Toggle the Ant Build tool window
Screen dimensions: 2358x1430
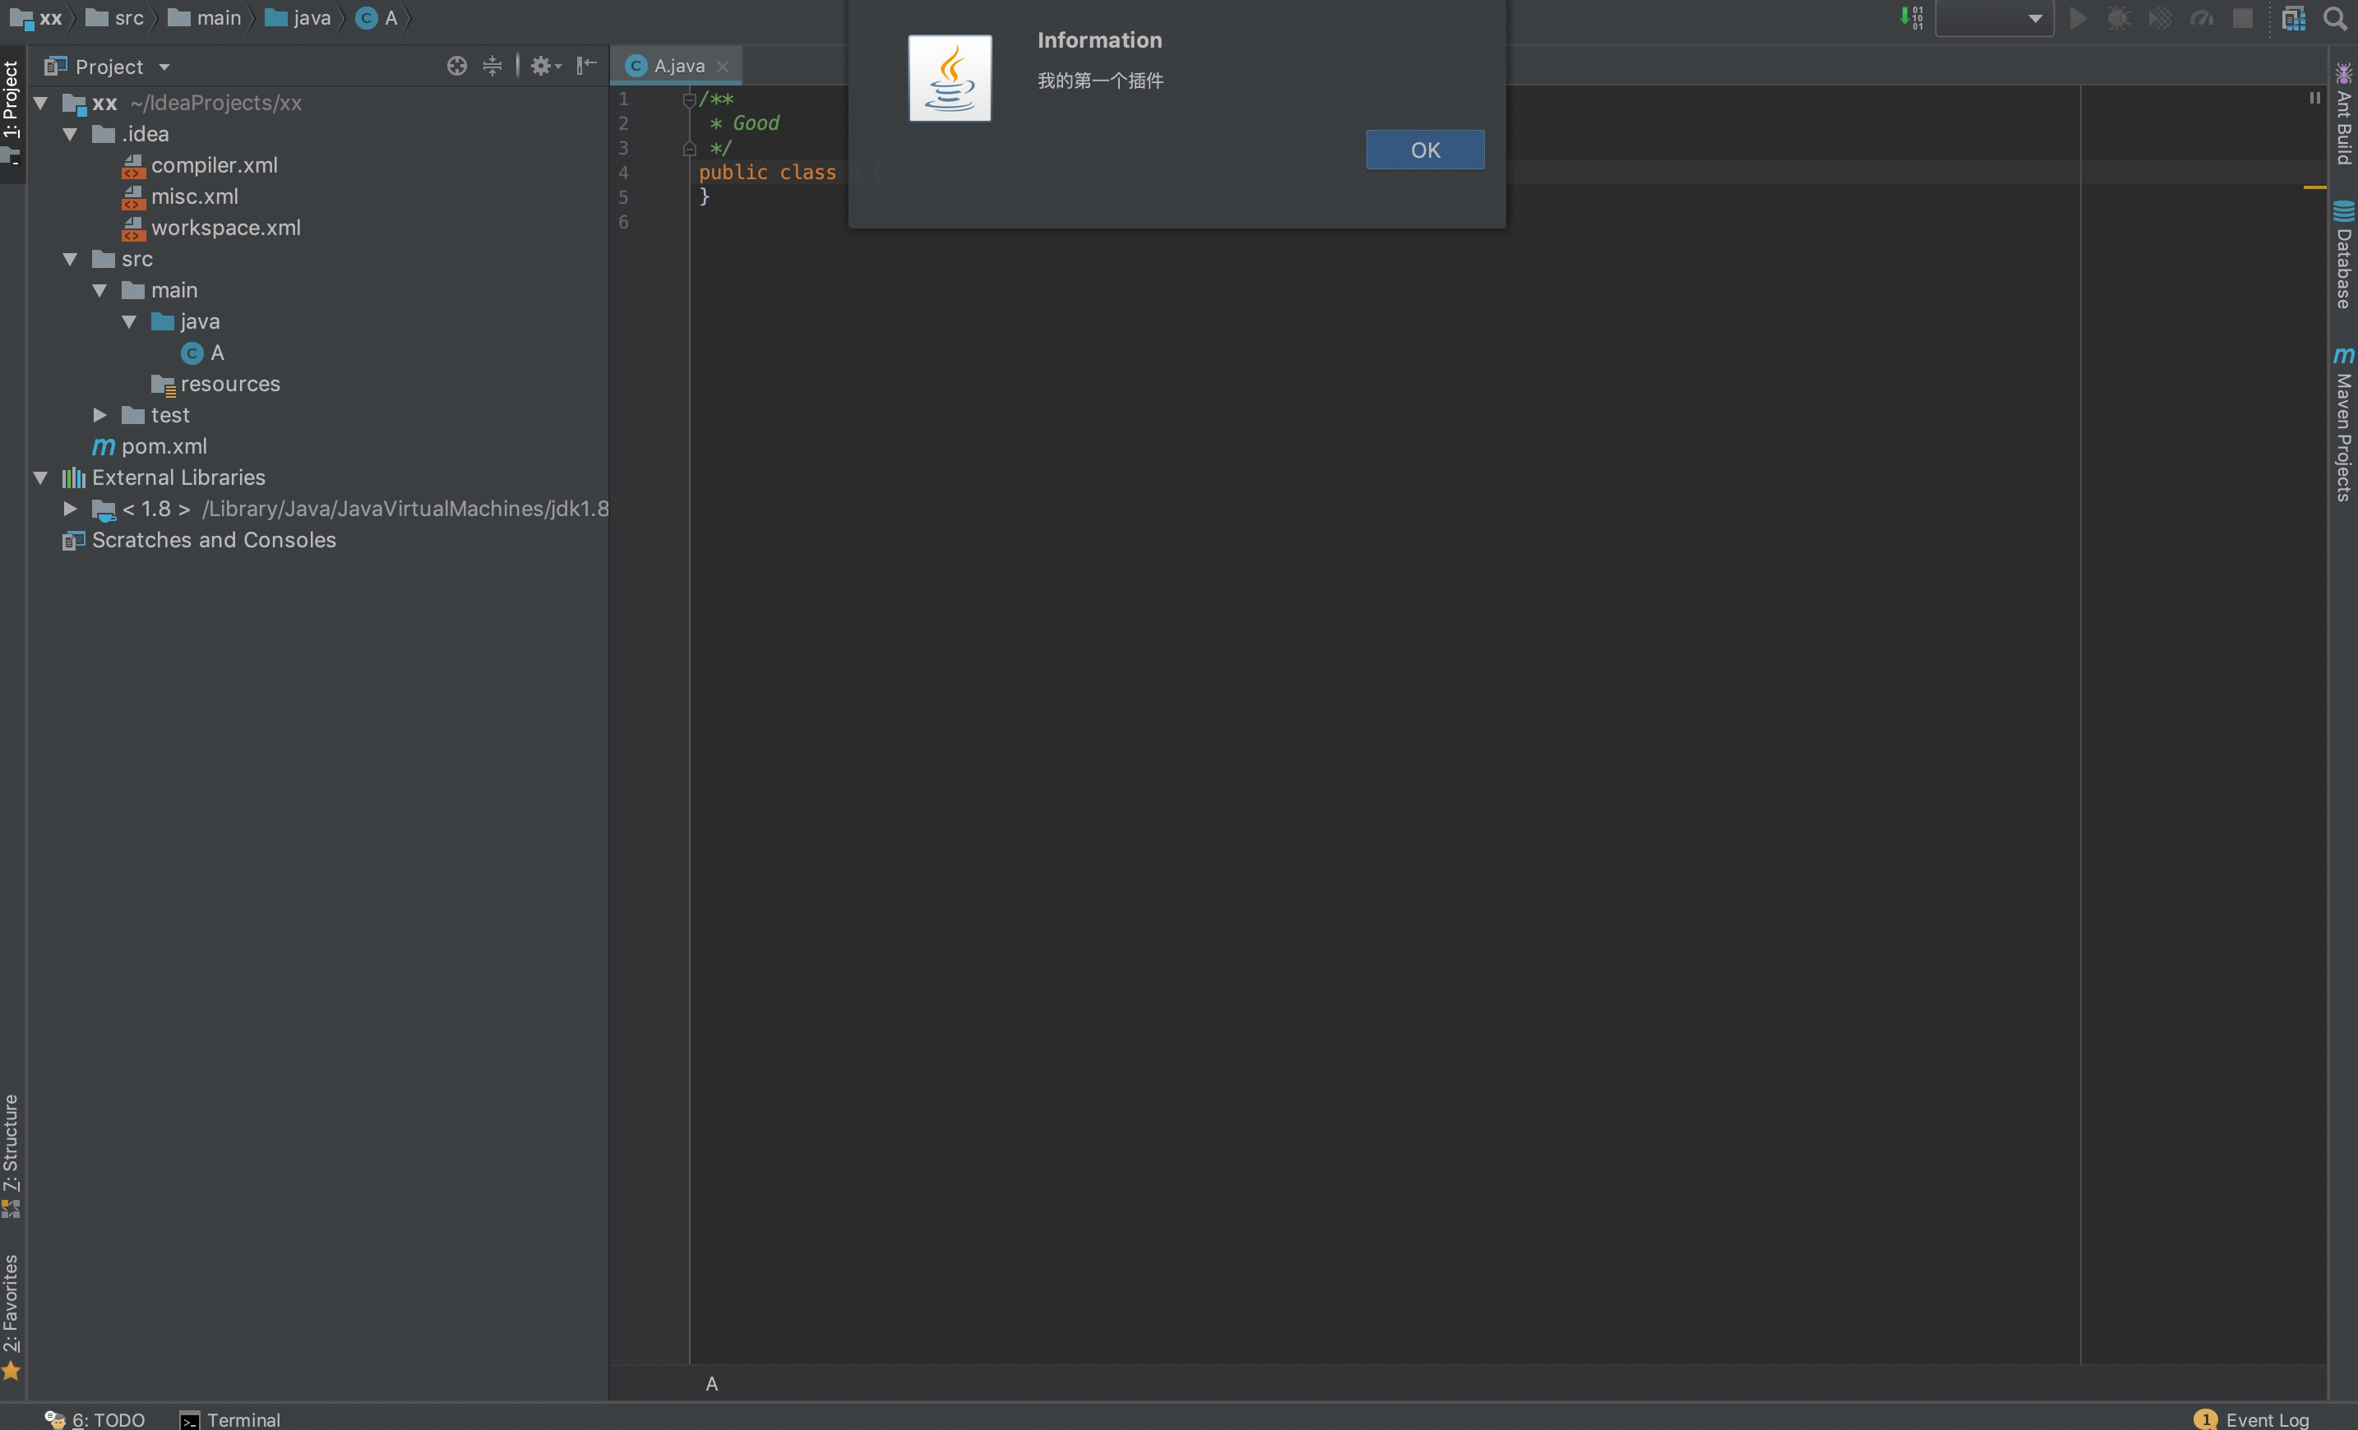tap(2344, 114)
